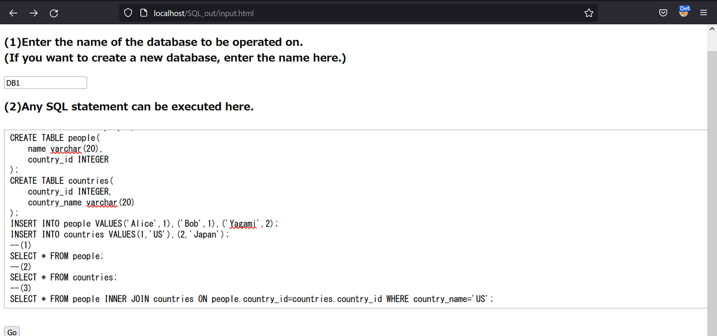Bookmark this page with star
The height and width of the screenshot is (336, 717).
pos(589,13)
